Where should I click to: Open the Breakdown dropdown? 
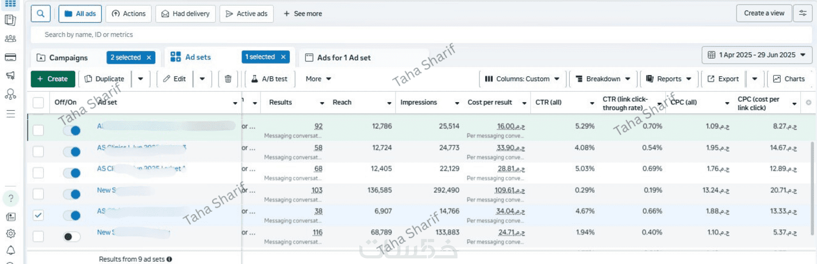(x=603, y=79)
